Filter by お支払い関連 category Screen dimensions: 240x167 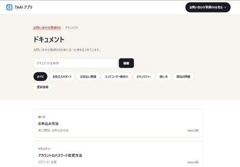coord(88,77)
